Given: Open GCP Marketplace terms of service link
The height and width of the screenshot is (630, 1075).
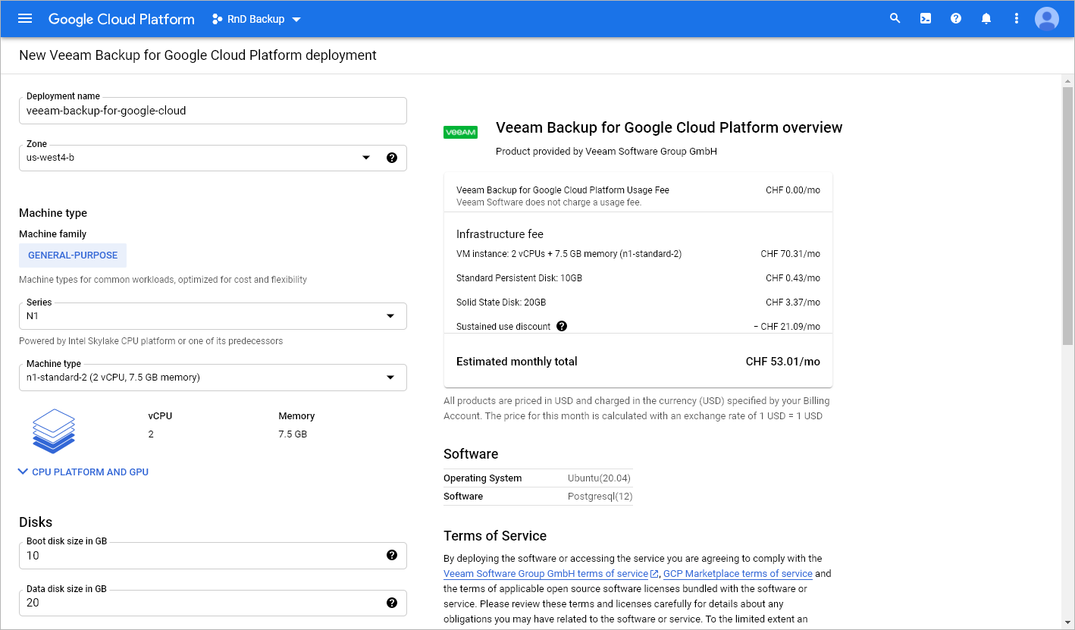Looking at the screenshot, I should click(x=738, y=574).
